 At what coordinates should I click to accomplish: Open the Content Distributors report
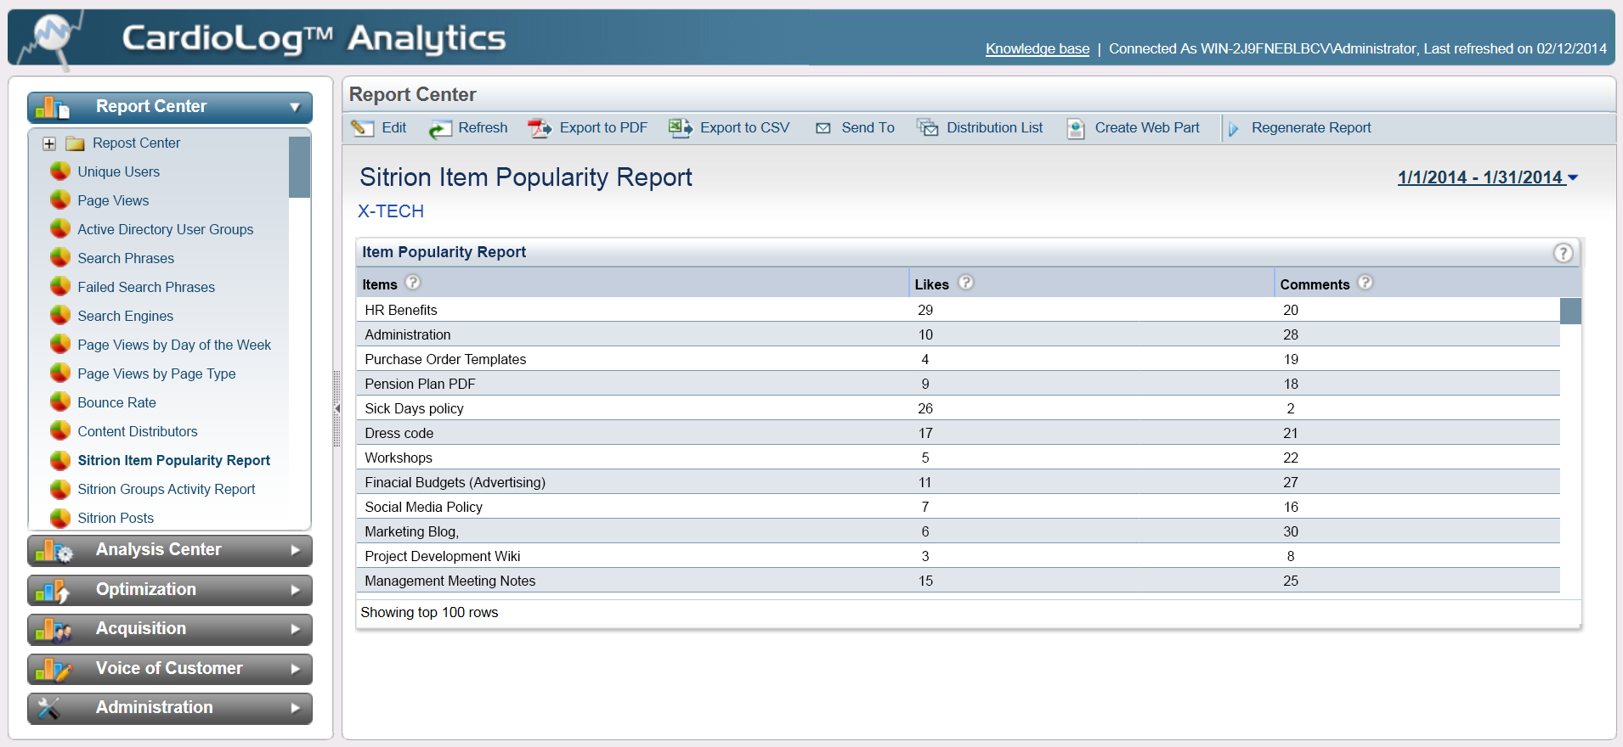click(138, 431)
